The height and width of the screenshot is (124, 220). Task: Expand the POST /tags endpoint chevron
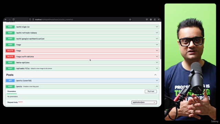point(157,44)
